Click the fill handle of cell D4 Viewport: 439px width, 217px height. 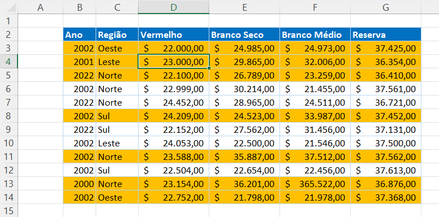pos(209,68)
